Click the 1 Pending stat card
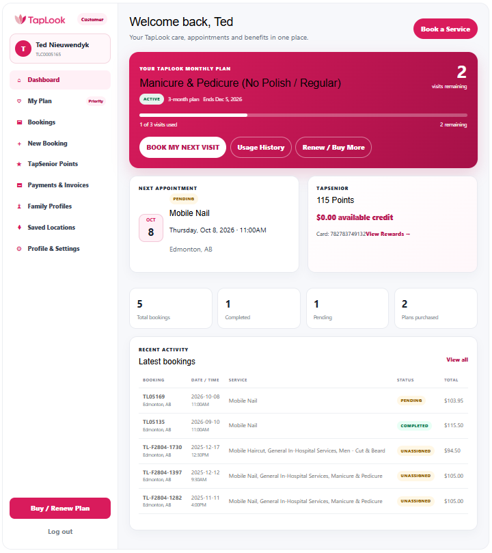This screenshot has width=492, height=553. tap(348, 308)
